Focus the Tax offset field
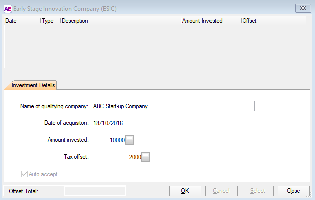315x200 pixels. [x=117, y=157]
